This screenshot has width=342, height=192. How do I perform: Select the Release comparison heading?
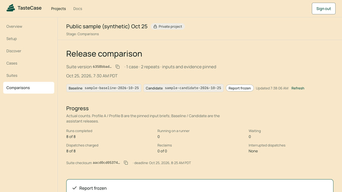tap(104, 54)
